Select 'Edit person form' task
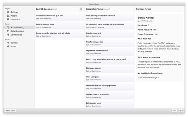188x117 pixels. point(110,104)
